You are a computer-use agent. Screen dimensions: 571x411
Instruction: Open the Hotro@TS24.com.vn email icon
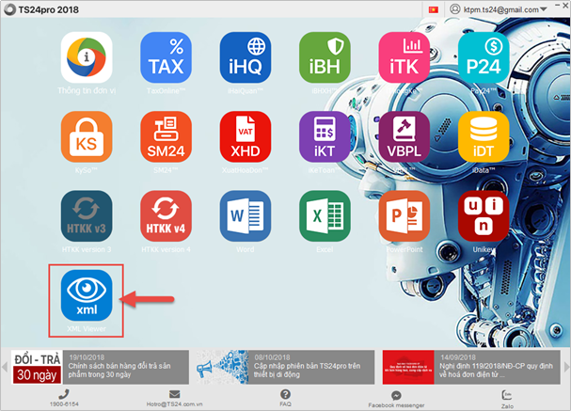(x=174, y=394)
